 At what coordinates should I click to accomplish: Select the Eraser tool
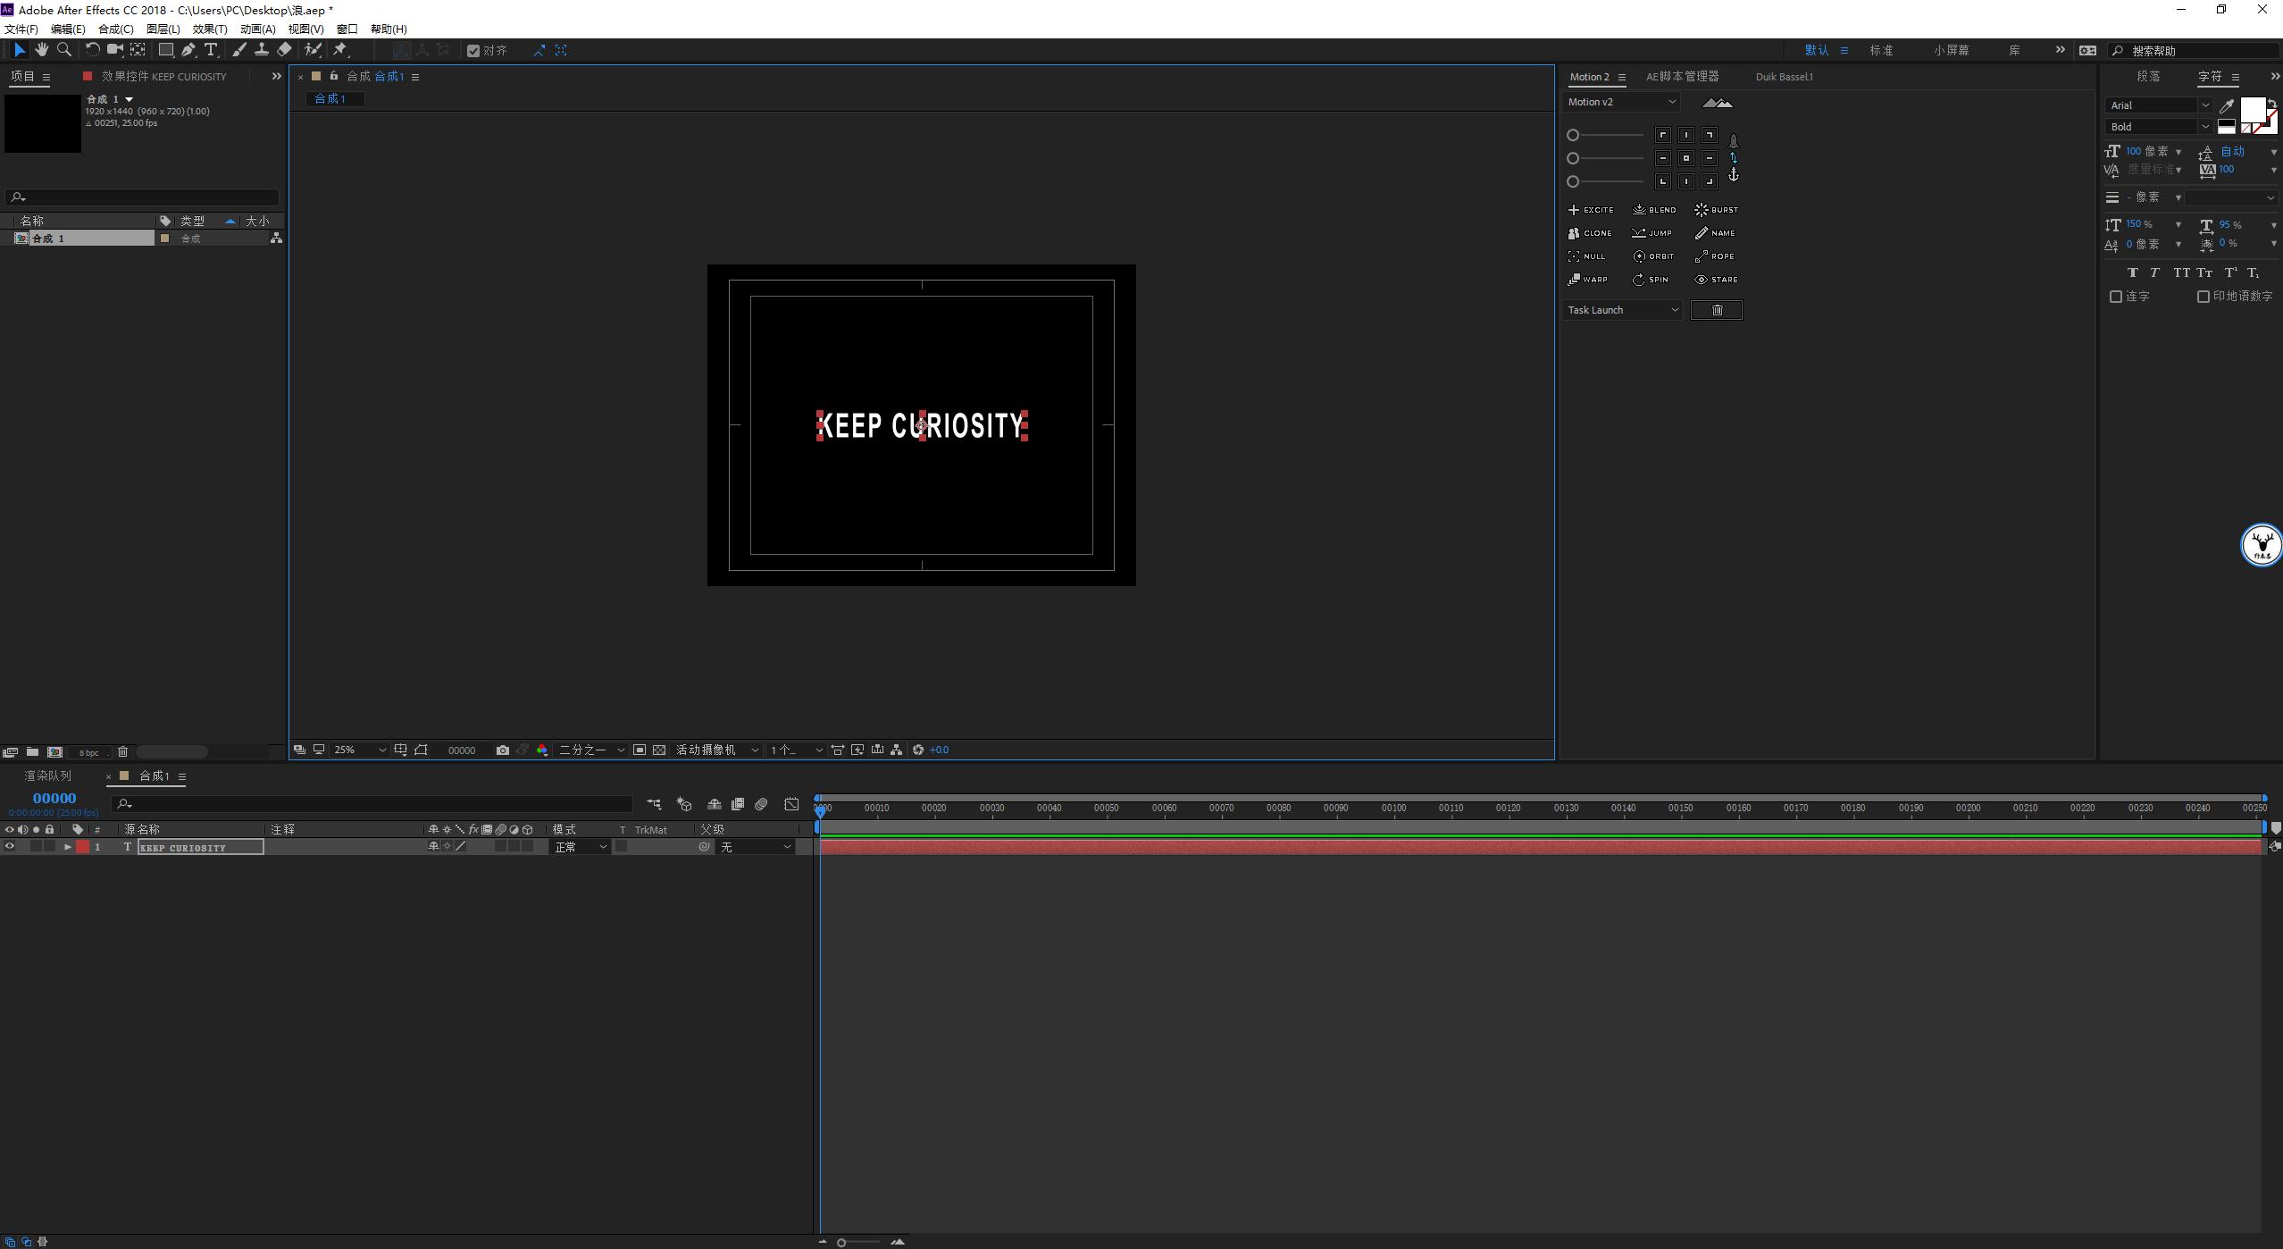(x=284, y=50)
